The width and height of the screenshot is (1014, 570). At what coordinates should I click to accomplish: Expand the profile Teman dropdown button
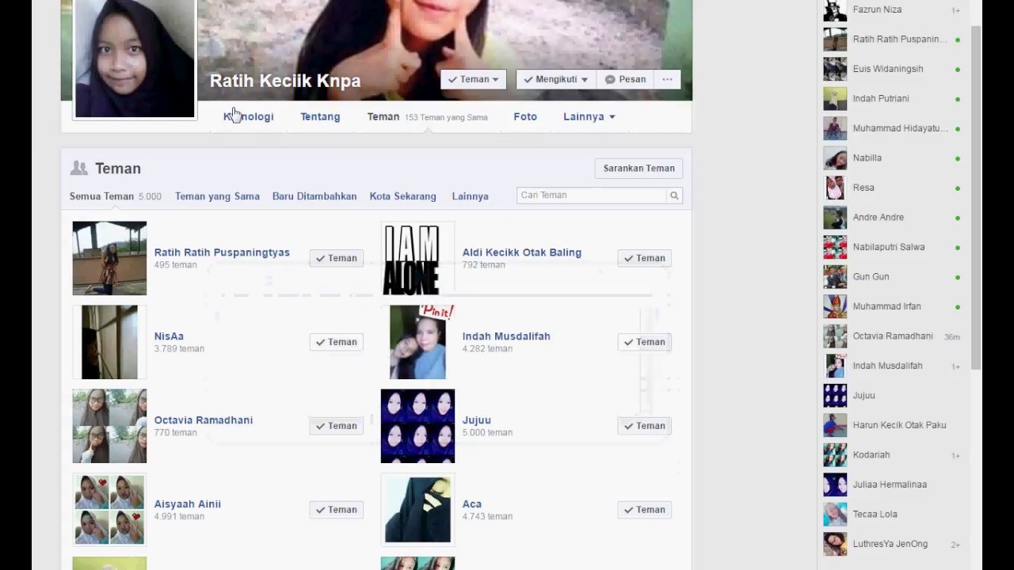click(x=473, y=79)
